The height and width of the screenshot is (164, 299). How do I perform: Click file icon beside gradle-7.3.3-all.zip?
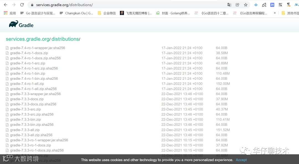[x=7, y=130]
